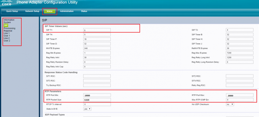Open the Quick Setup tab

point(12,11)
